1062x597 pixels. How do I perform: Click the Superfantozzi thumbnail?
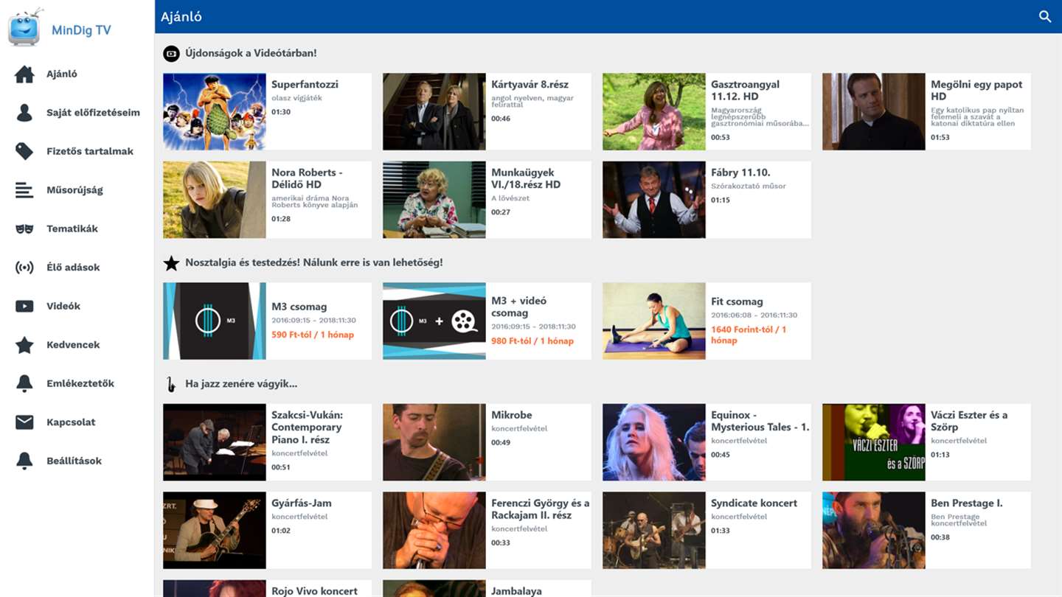(x=215, y=112)
